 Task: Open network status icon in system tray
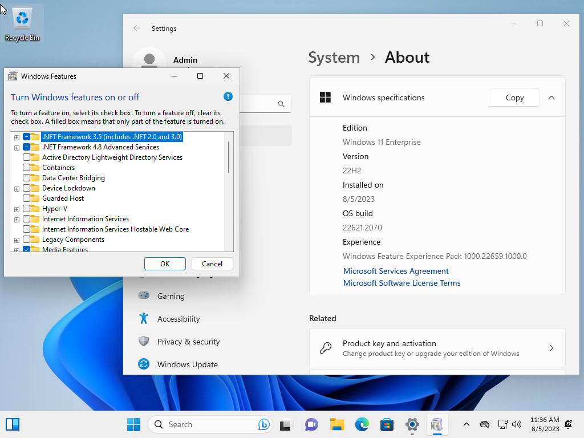(x=503, y=424)
